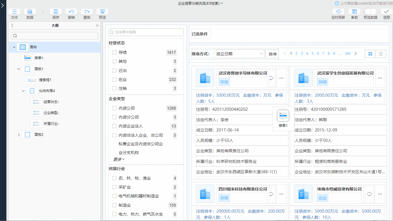Open the Parameters (参数) icon
Screen dimensions: 393x221
354,12
